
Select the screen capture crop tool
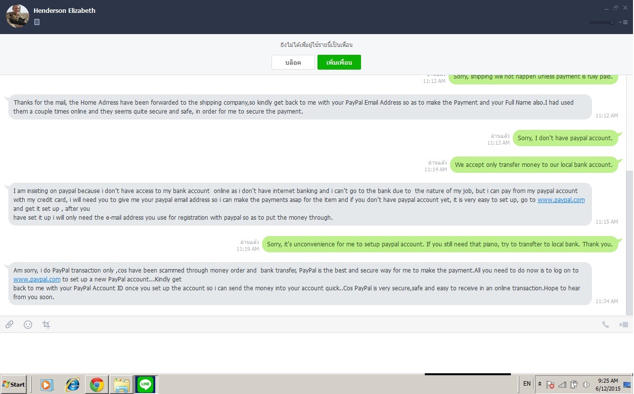click(x=46, y=324)
